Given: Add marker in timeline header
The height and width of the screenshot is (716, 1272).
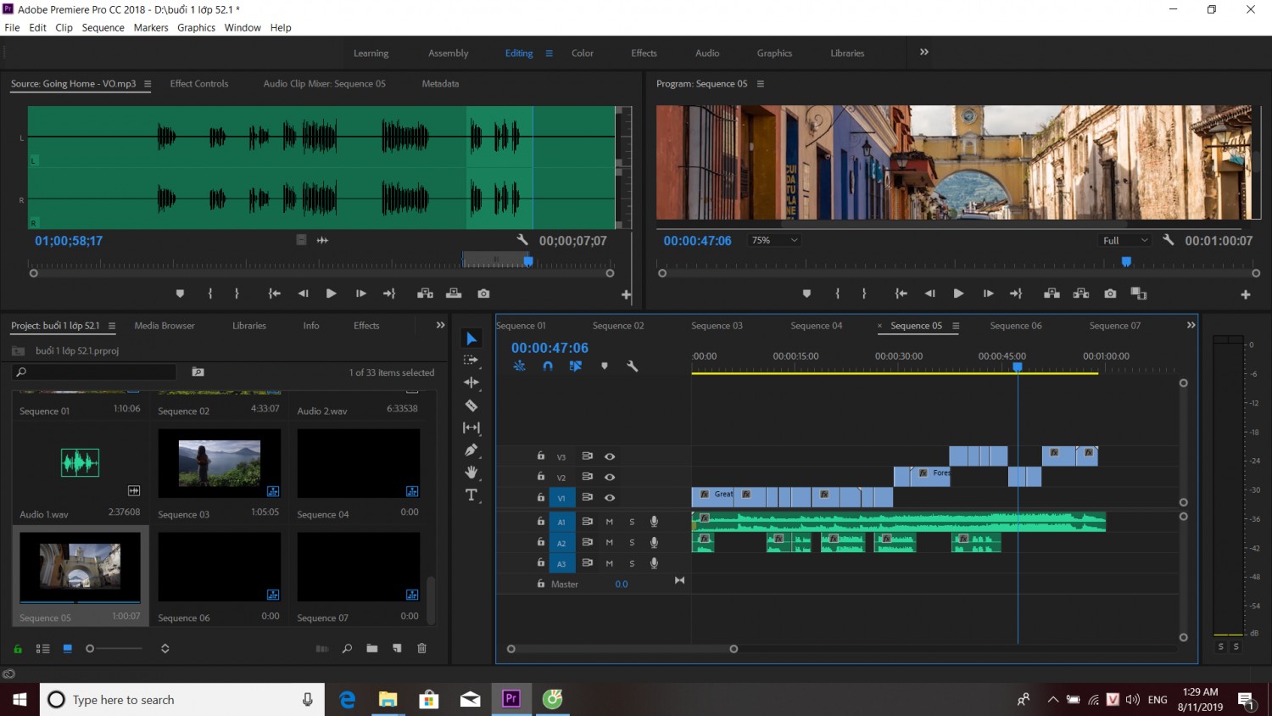Looking at the screenshot, I should [x=605, y=366].
